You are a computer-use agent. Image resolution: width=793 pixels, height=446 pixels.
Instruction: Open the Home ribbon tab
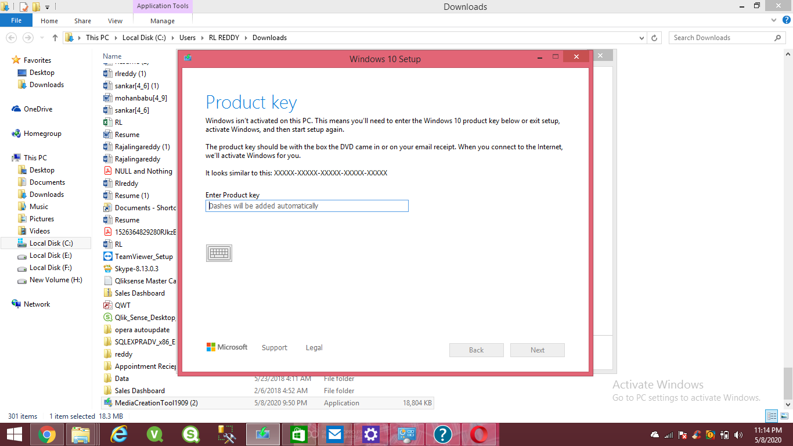pos(49,21)
